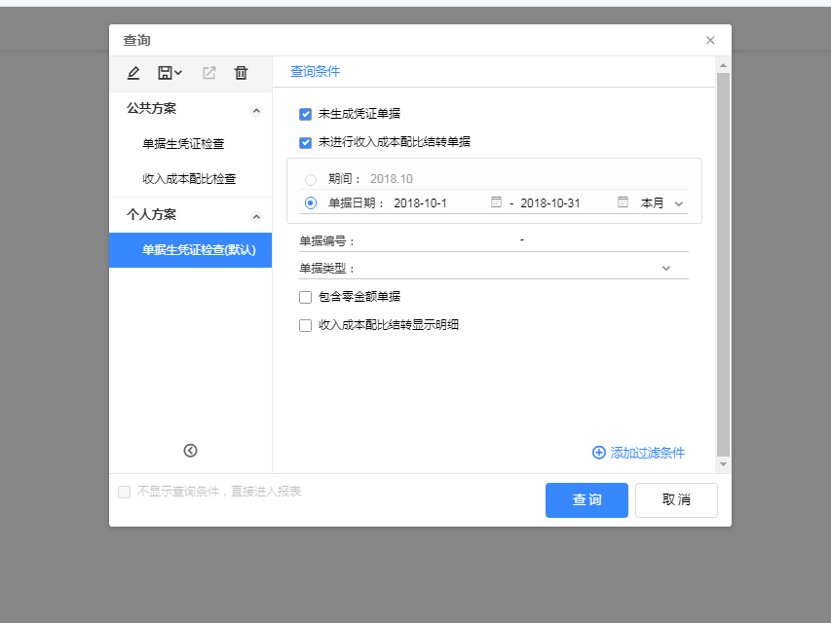Click the blue 查询 button
Image resolution: width=831 pixels, height=623 pixels.
[x=586, y=500]
